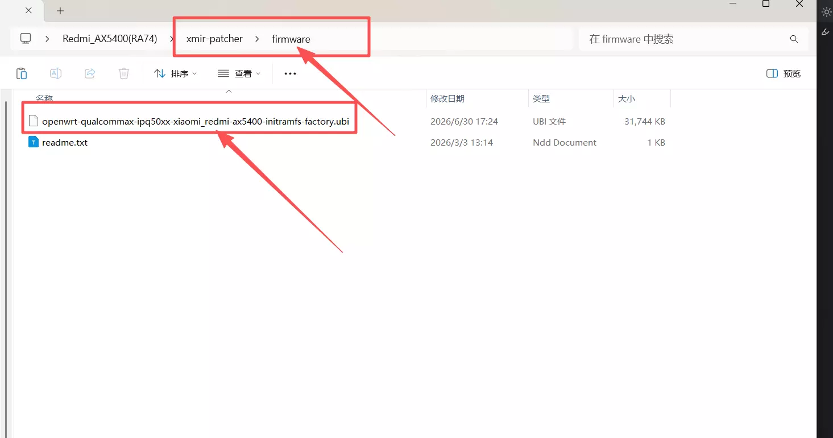Go to Redmi_AX5400(RA74) breadcrumb folder
The image size is (833, 438).
(x=110, y=39)
